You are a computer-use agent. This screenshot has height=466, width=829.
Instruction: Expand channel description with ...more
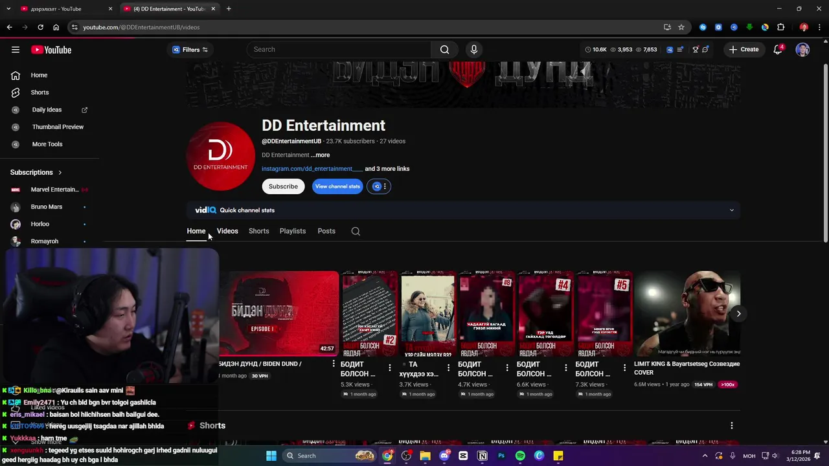tap(320, 155)
